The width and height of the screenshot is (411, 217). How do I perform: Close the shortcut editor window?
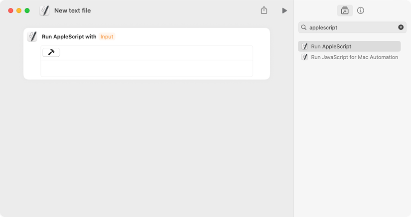tap(11, 10)
